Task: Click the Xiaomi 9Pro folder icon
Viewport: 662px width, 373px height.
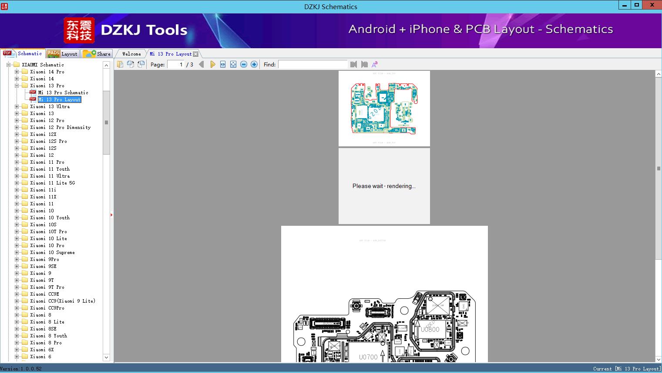Action: pyautogui.click(x=25, y=259)
